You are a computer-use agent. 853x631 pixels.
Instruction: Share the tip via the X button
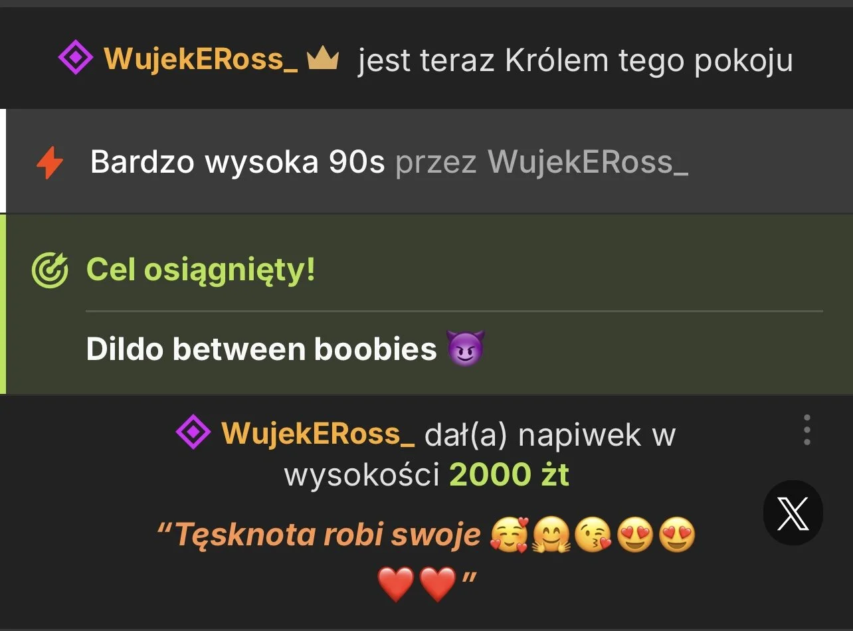pyautogui.click(x=793, y=513)
